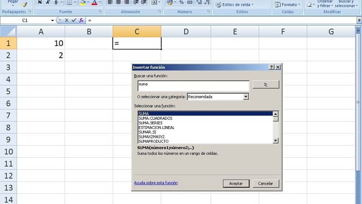This screenshot has width=362, height=204.
Task: Click the Ir search button
Action: 266,85
